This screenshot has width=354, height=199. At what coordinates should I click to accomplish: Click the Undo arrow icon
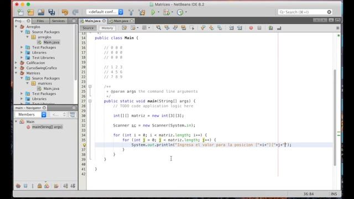tap(65, 12)
